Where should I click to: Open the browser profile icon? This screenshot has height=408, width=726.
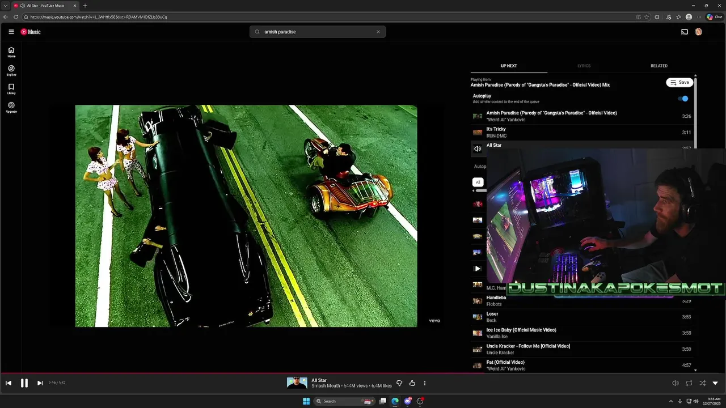[x=689, y=17]
